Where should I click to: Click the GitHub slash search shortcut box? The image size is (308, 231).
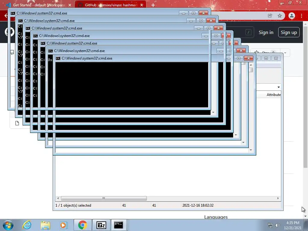(248, 32)
